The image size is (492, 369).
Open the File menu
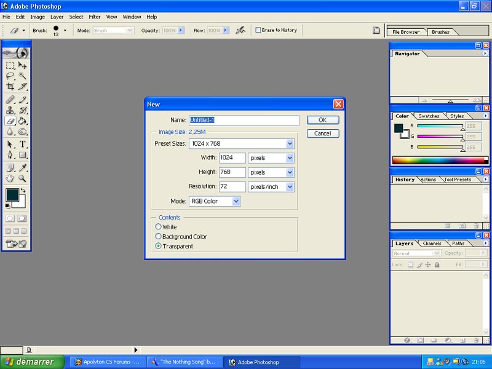[6, 17]
